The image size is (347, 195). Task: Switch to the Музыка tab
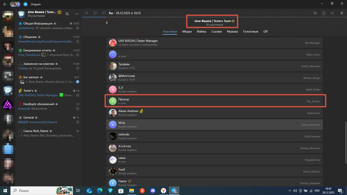tap(232, 31)
